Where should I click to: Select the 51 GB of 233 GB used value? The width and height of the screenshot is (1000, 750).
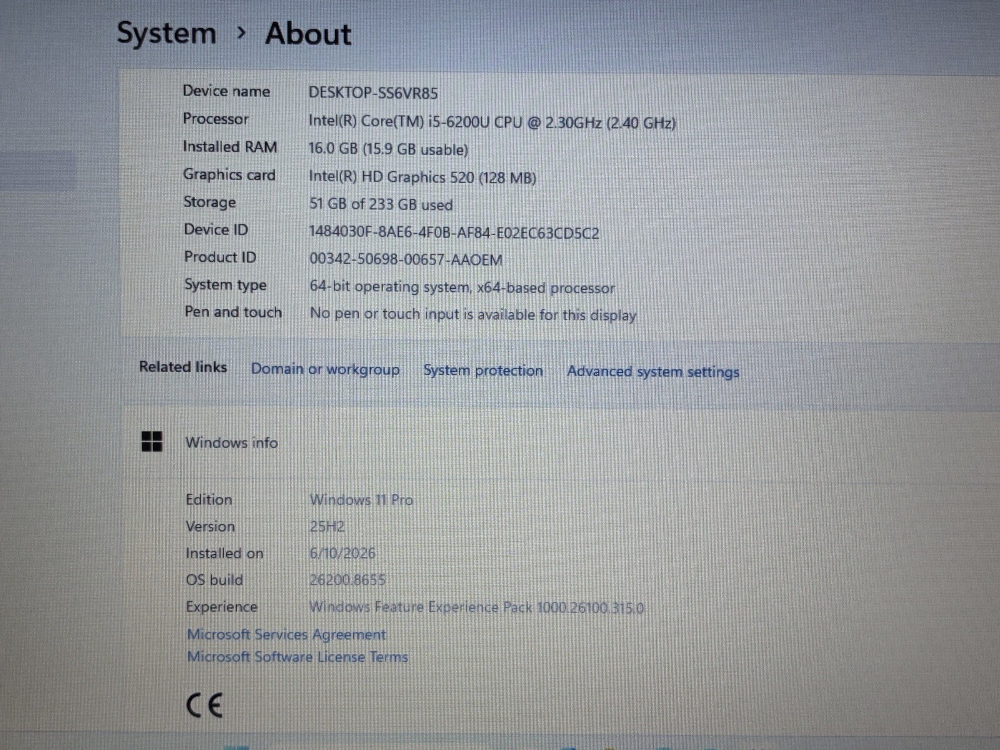tap(381, 205)
